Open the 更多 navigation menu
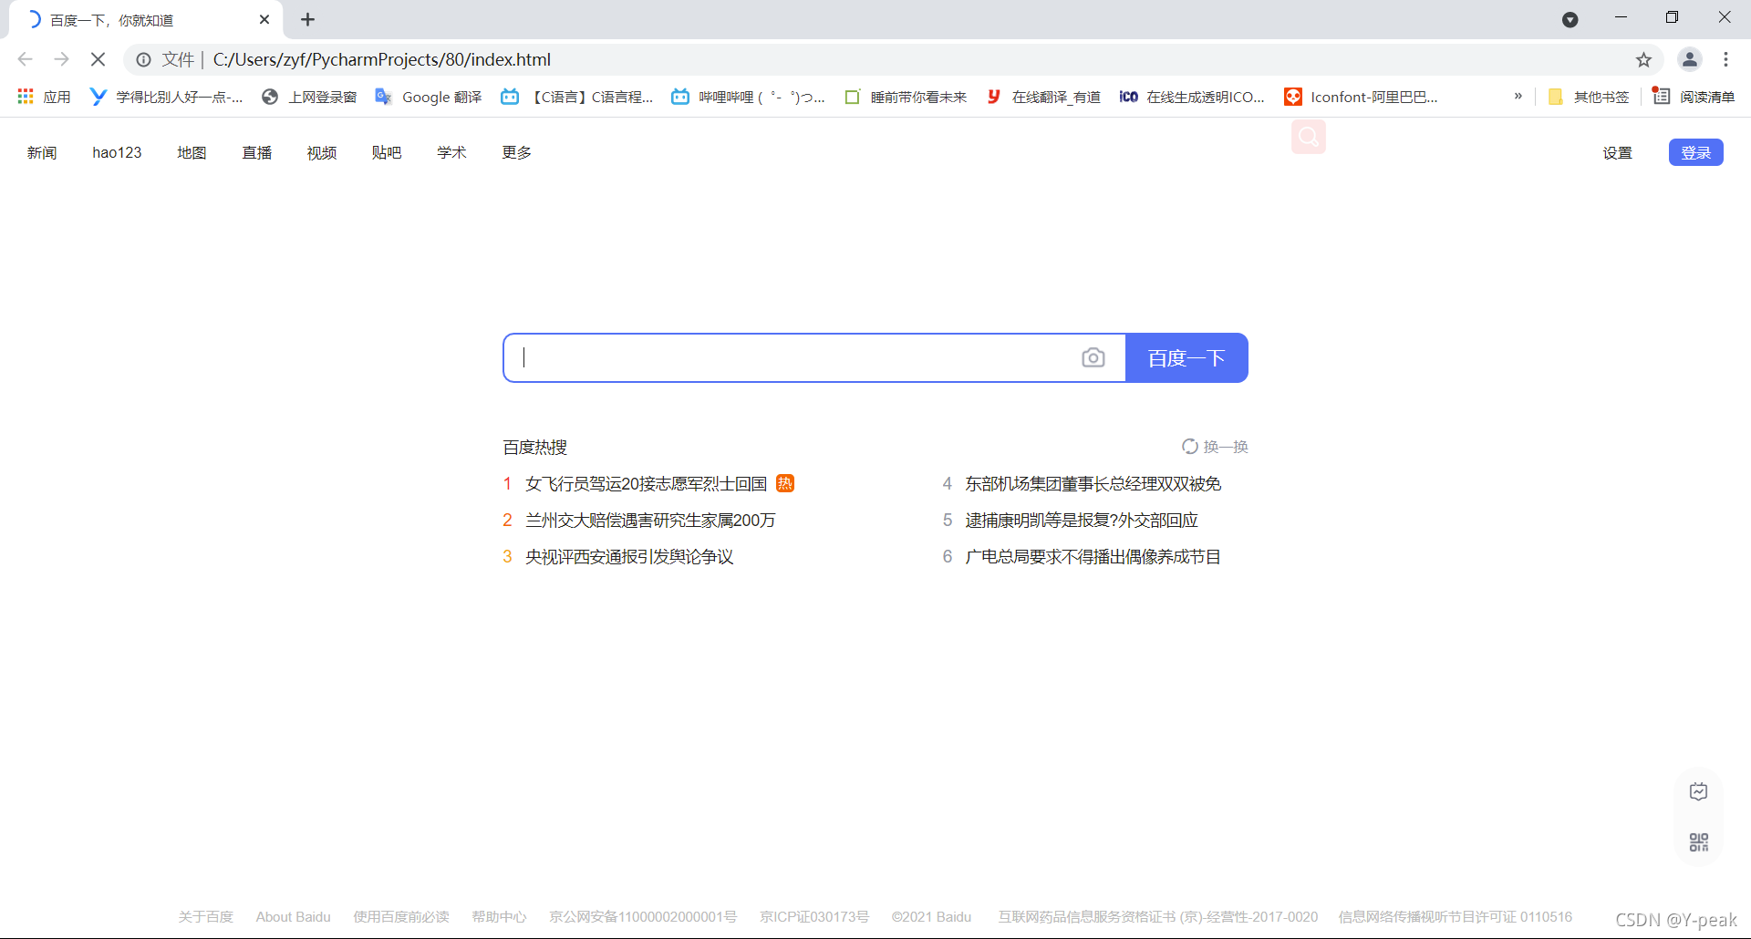The width and height of the screenshot is (1751, 939). coord(516,152)
